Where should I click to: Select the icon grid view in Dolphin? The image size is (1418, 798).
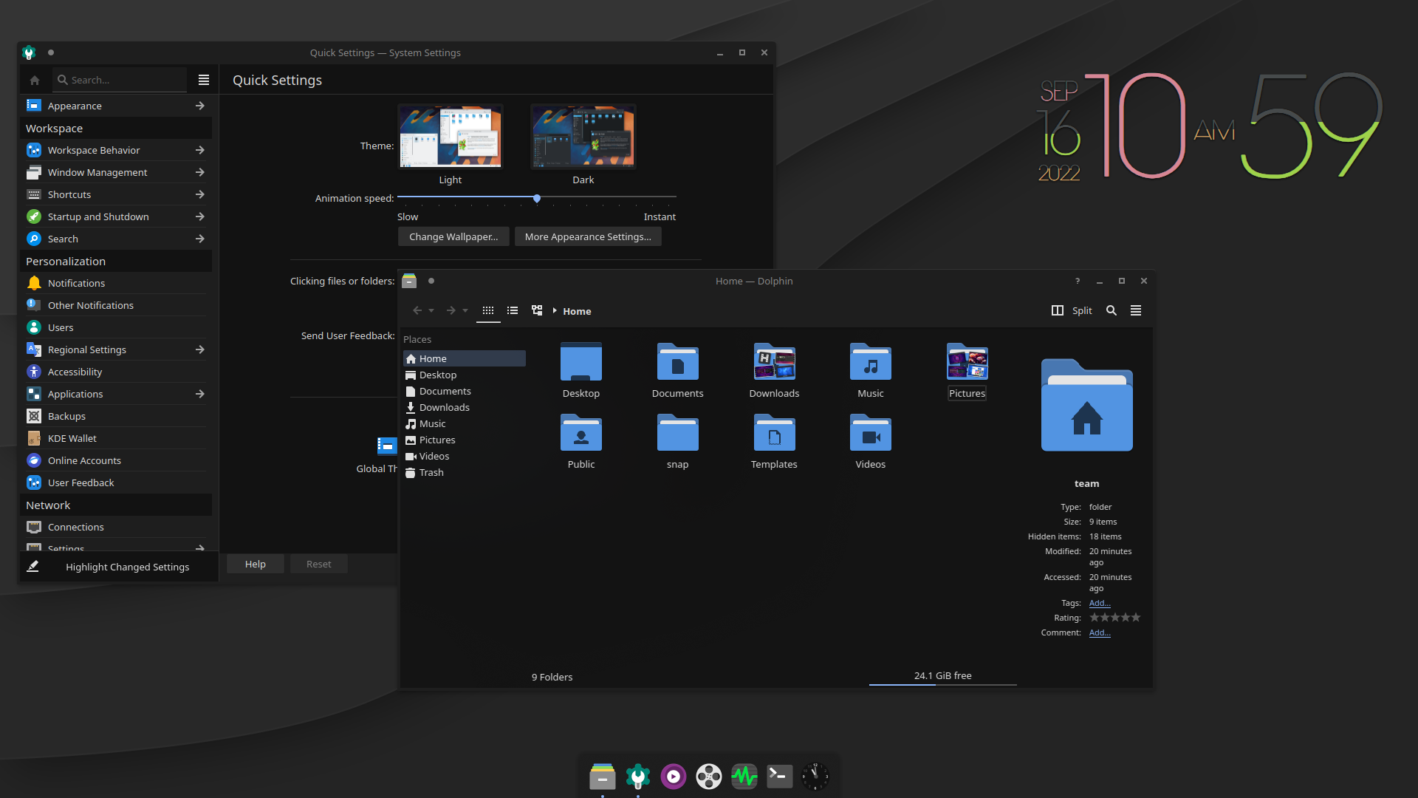pyautogui.click(x=488, y=310)
